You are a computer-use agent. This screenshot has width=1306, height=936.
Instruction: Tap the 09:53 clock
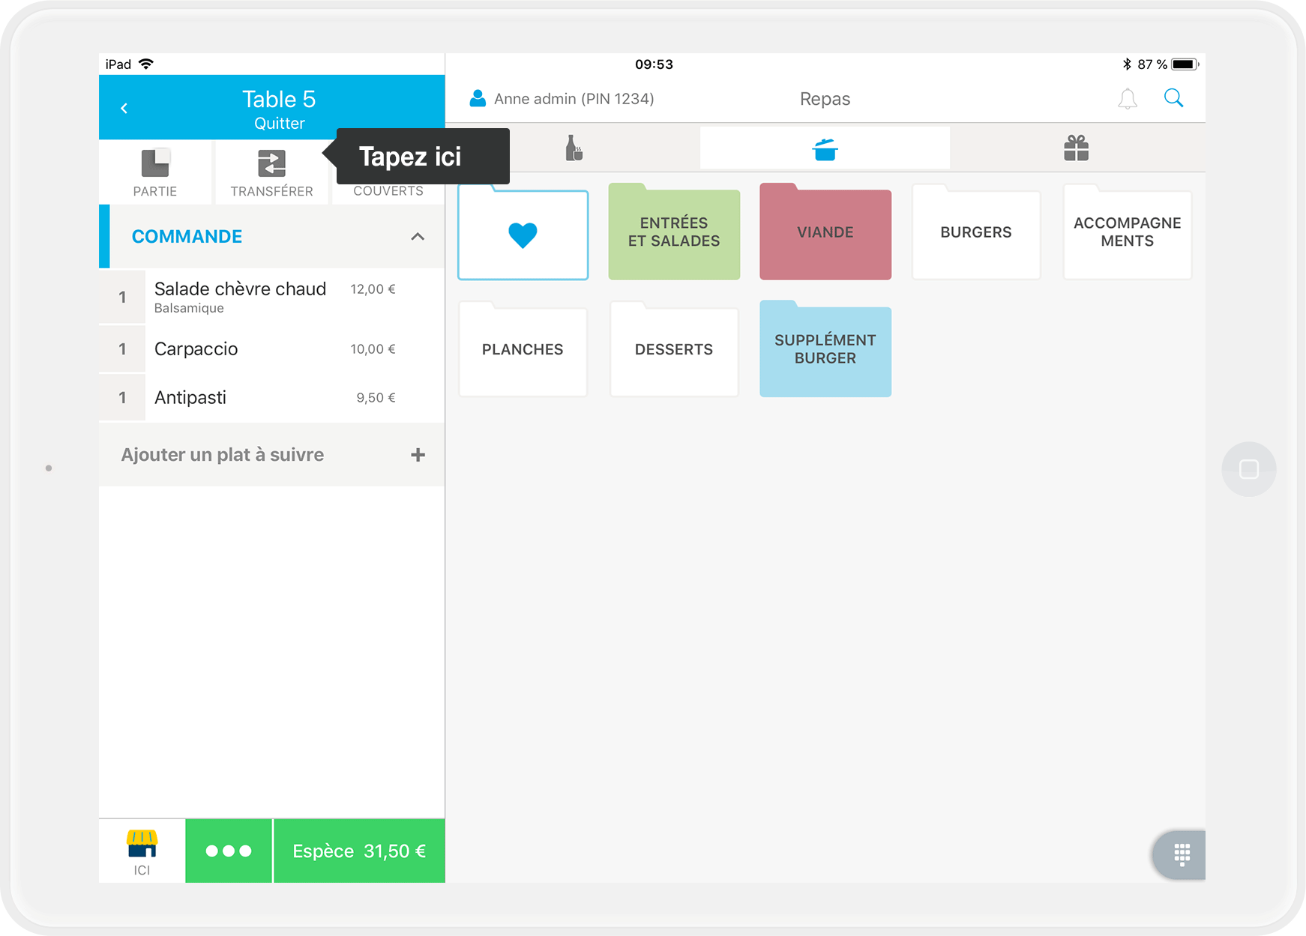[x=654, y=64]
